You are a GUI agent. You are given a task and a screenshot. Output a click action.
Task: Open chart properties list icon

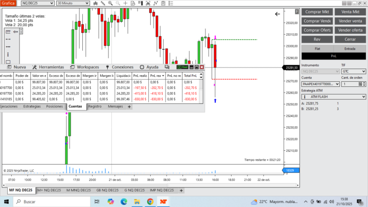171,3
